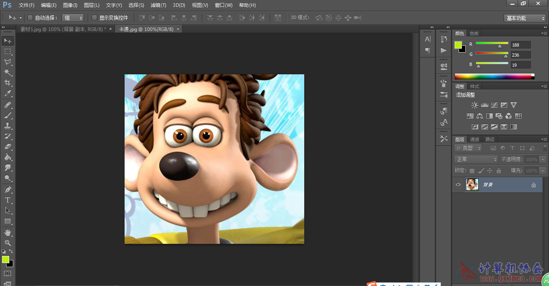549x286 pixels.
Task: Add a Levels adjustment
Action: 484,105
